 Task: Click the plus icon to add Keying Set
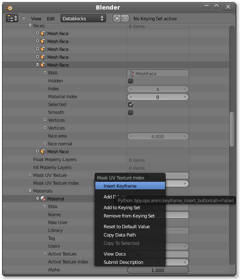117,18
